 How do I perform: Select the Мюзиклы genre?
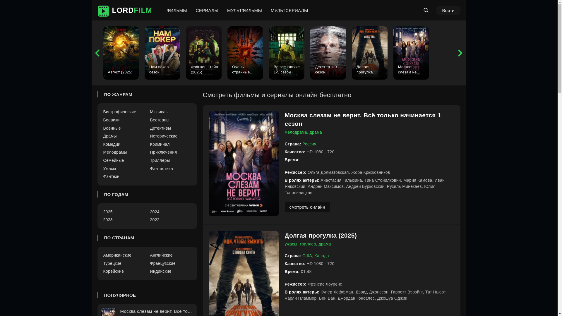[159, 112]
